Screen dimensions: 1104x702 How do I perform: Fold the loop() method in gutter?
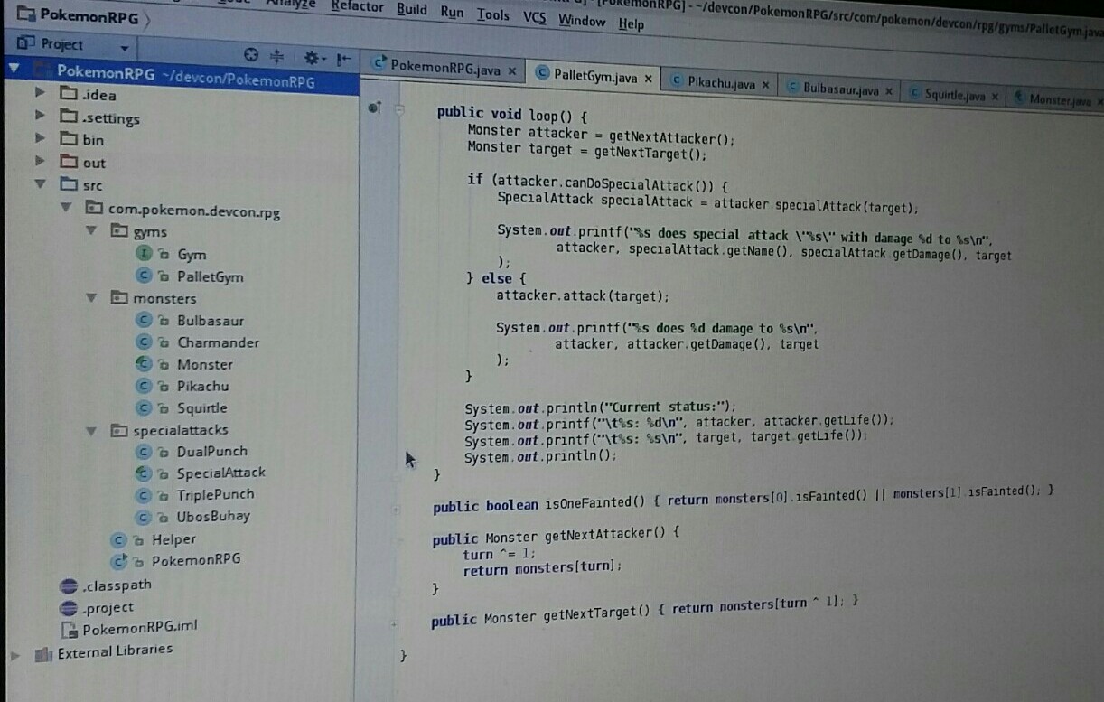[399, 109]
